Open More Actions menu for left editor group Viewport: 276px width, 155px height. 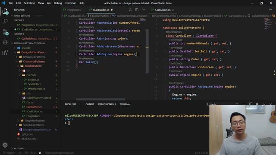(x=143, y=10)
